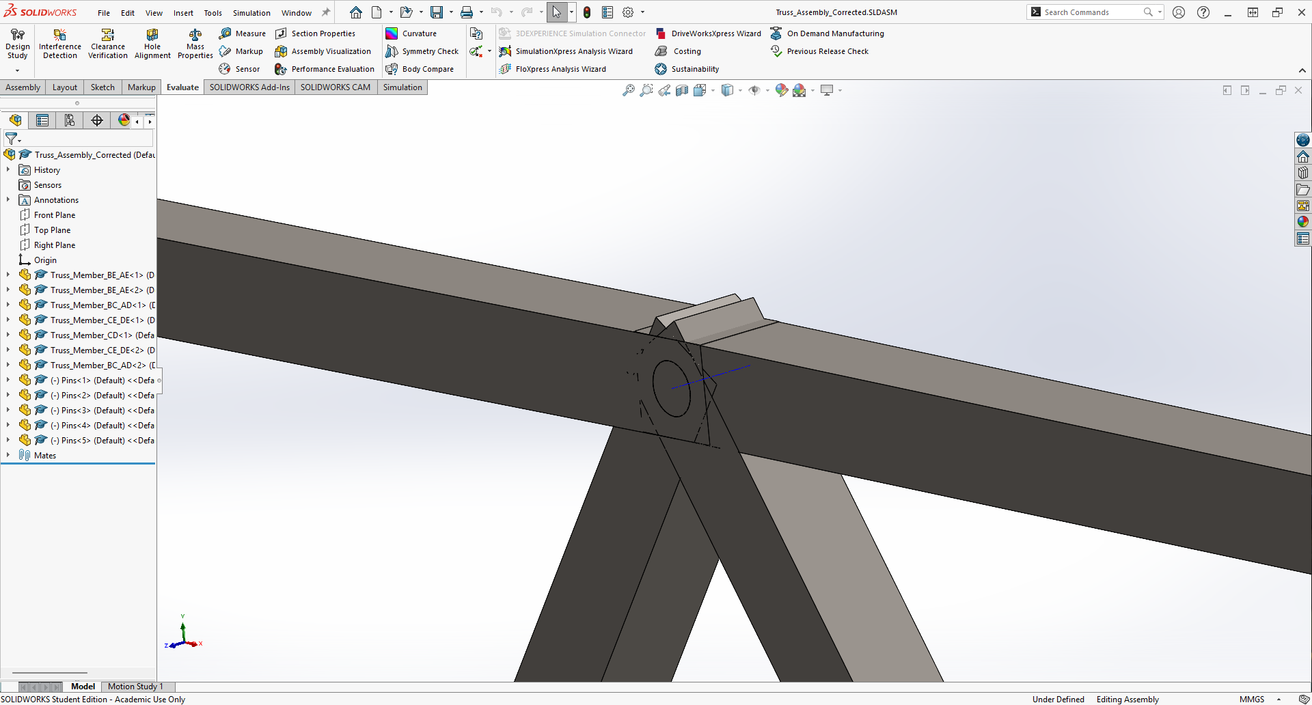The image size is (1312, 705).
Task: Expand the Annotations folder
Action: click(8, 200)
